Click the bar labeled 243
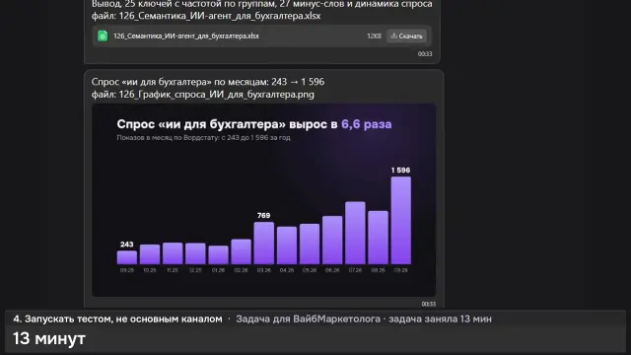The height and width of the screenshot is (355, 631). click(127, 257)
